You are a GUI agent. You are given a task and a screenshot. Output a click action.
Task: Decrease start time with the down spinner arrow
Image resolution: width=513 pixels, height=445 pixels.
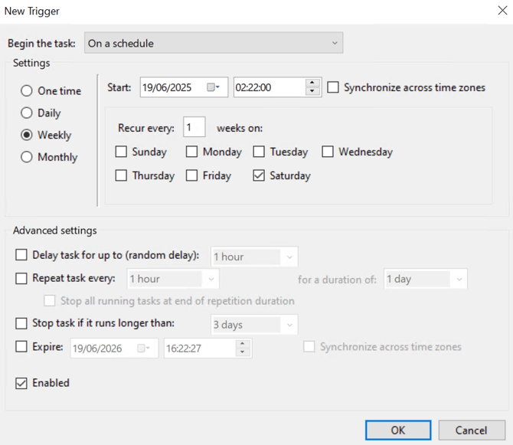tap(312, 91)
